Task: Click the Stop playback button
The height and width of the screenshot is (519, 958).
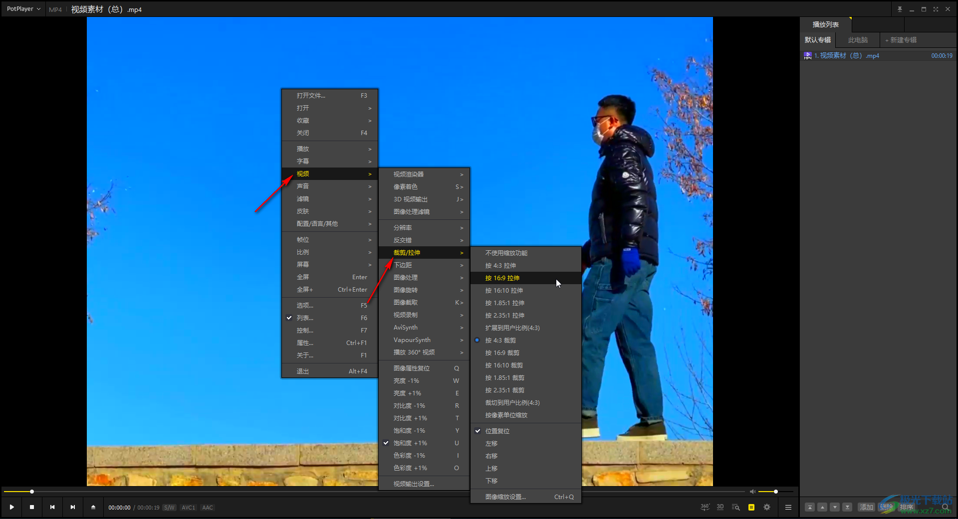Action: 32,507
